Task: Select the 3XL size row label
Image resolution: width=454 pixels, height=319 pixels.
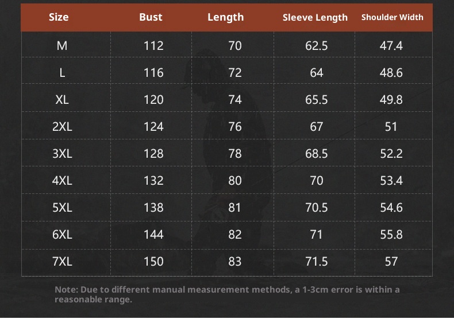Action: coord(62,153)
